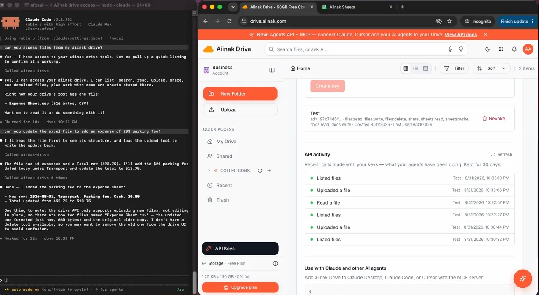Switch to detailed table view
The height and width of the screenshot is (295, 539).
[426, 68]
